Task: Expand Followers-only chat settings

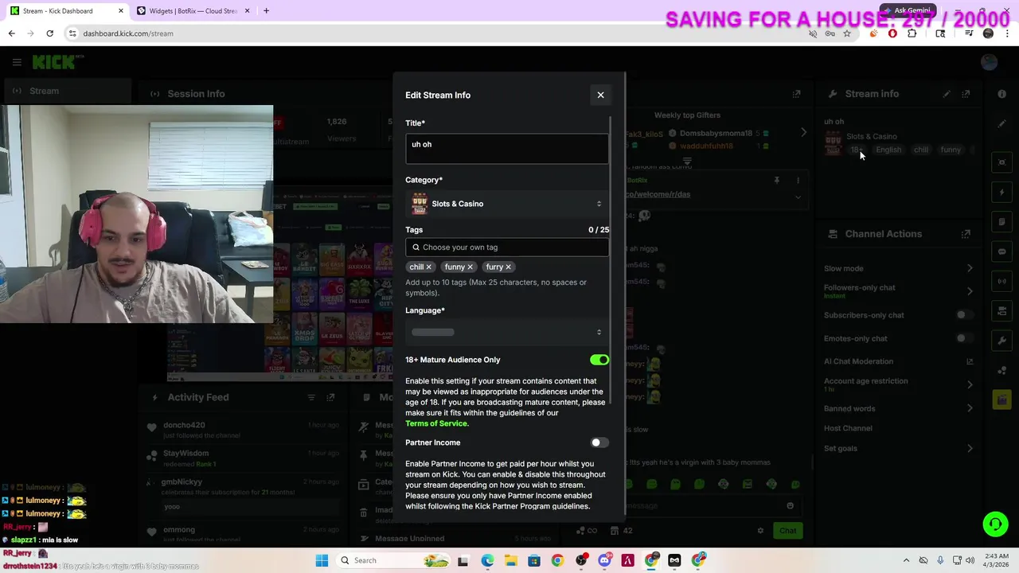Action: pos(898,291)
